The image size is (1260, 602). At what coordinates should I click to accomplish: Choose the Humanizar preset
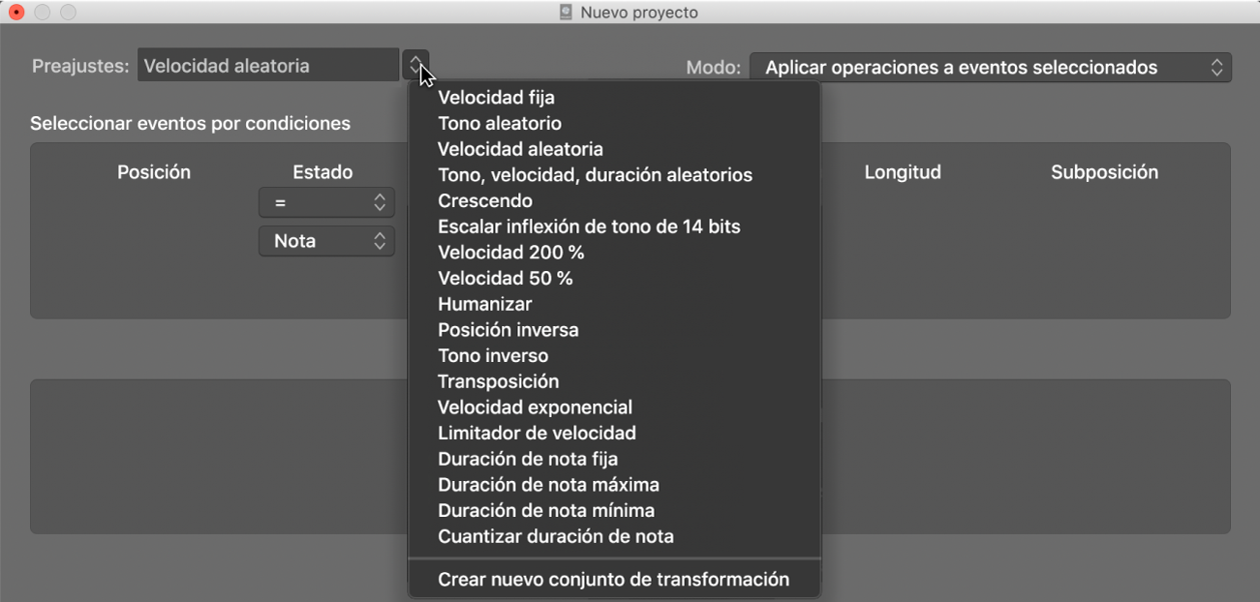pyautogui.click(x=484, y=304)
